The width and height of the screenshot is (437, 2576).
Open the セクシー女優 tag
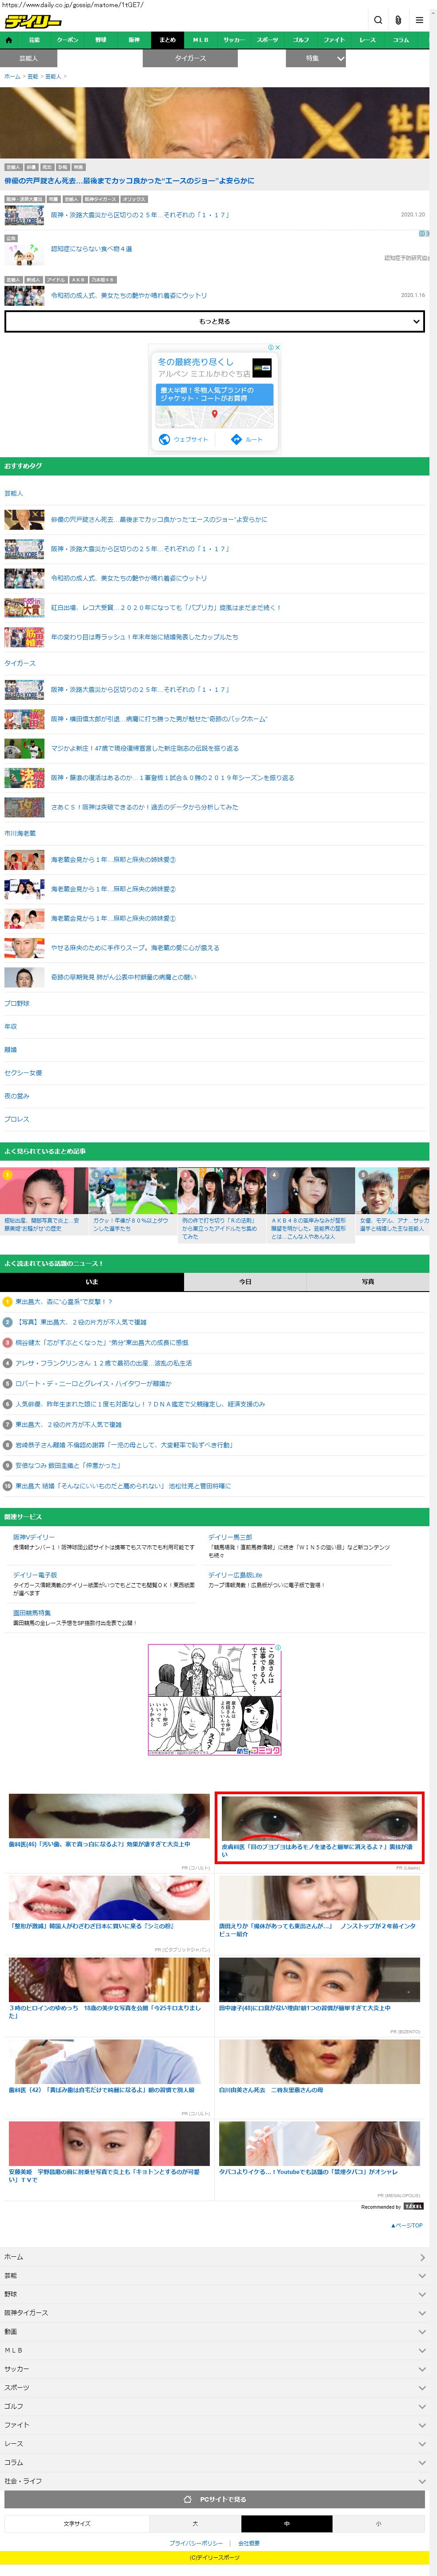pos(23,1073)
